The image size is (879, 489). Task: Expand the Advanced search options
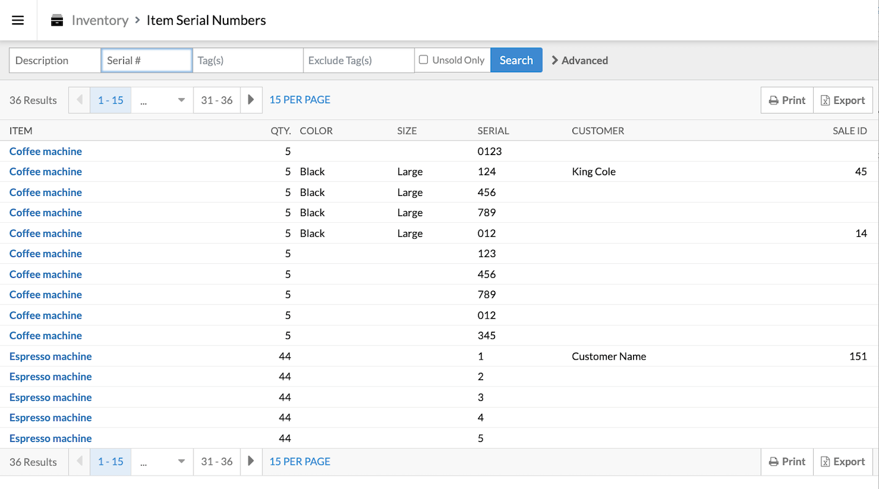pyautogui.click(x=579, y=60)
